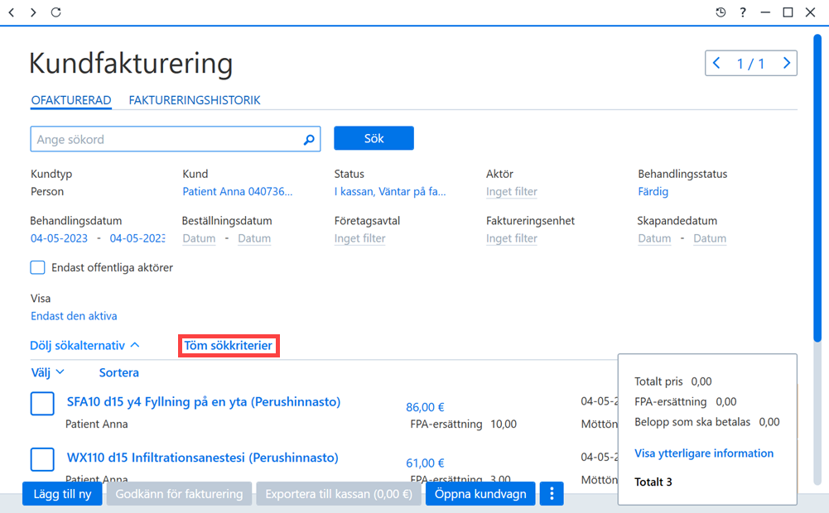Screen dimensions: 829x513
Task: Open the history clock icon
Action: (720, 12)
